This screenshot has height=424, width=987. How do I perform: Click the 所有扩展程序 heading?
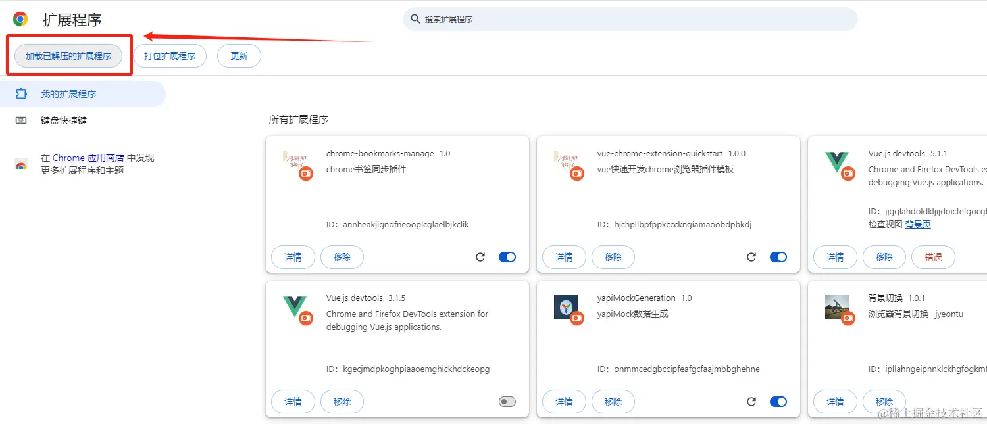pos(299,120)
